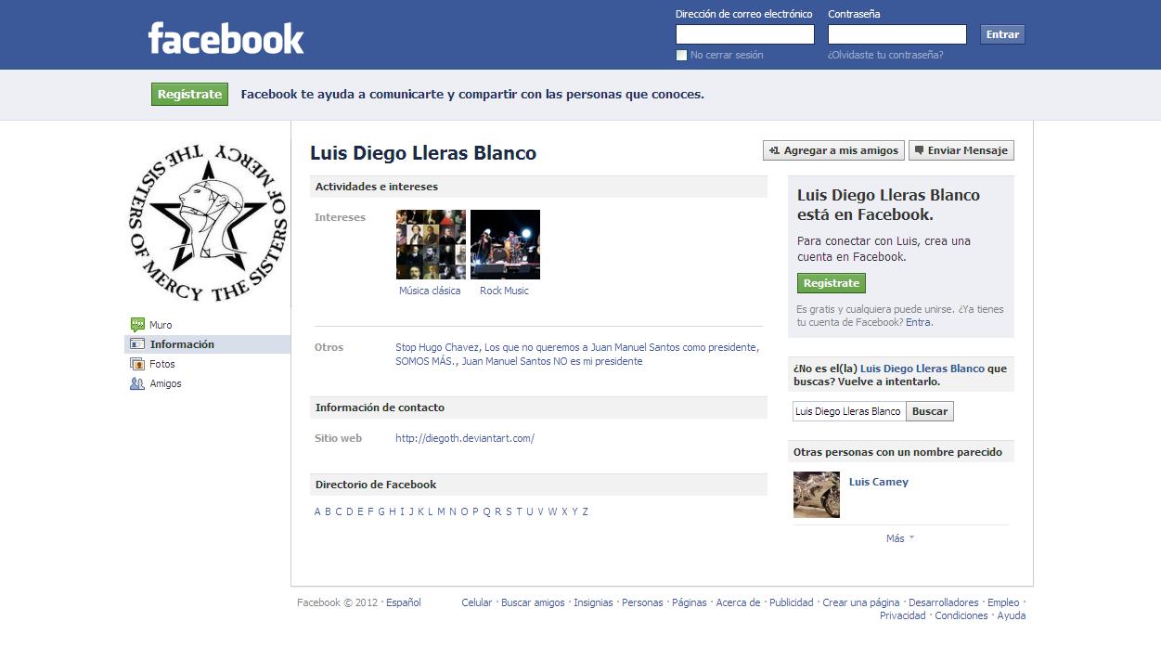Click the Buscar button
This screenshot has height=660, width=1161.
[x=930, y=411]
